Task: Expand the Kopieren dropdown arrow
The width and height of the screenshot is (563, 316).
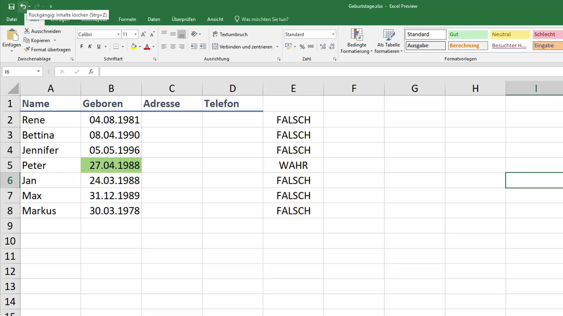Action: click(55, 40)
